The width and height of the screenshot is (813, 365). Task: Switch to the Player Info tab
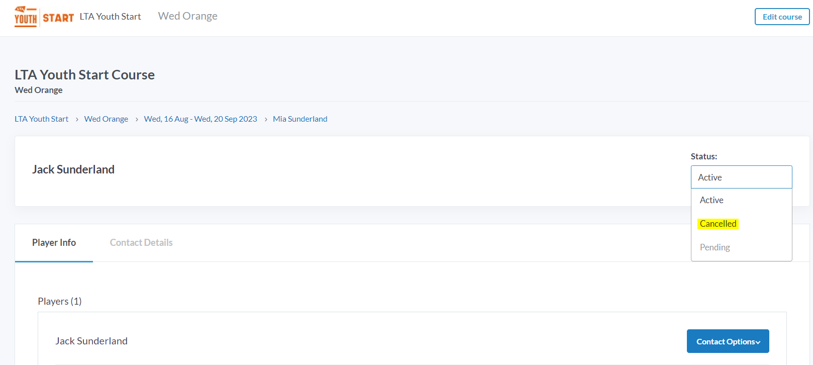(54, 243)
